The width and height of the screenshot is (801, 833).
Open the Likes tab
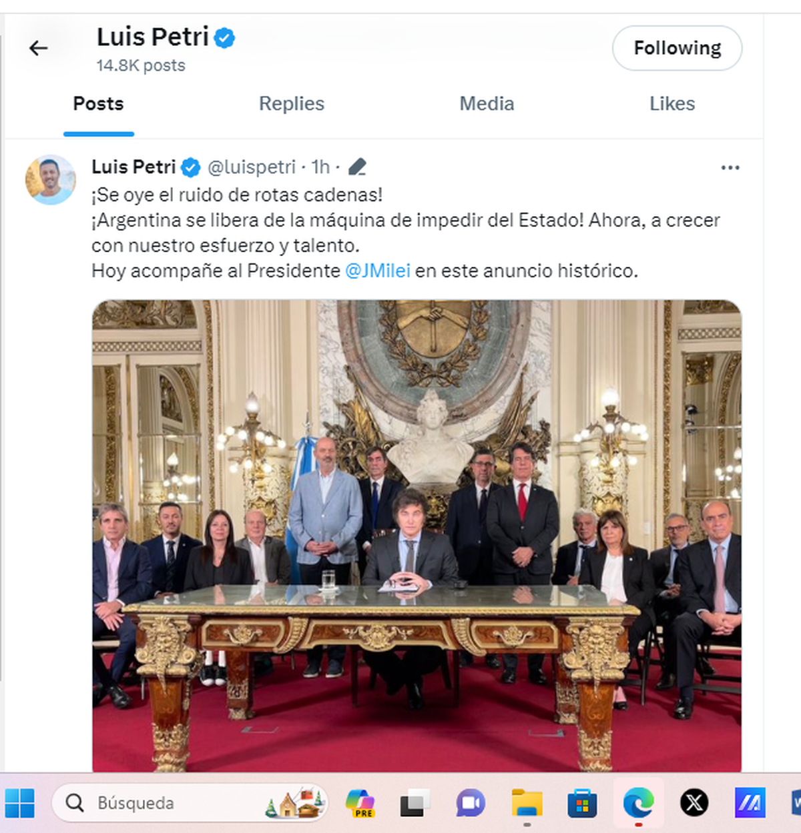pyautogui.click(x=672, y=104)
